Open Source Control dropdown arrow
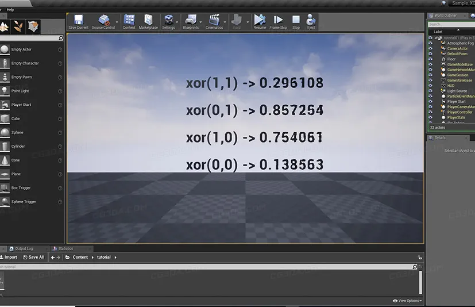Viewport: 475px width, 307px height. point(117,22)
